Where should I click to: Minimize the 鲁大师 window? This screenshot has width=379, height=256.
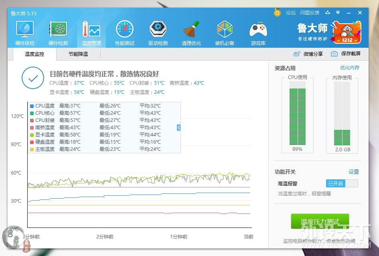(x=349, y=13)
